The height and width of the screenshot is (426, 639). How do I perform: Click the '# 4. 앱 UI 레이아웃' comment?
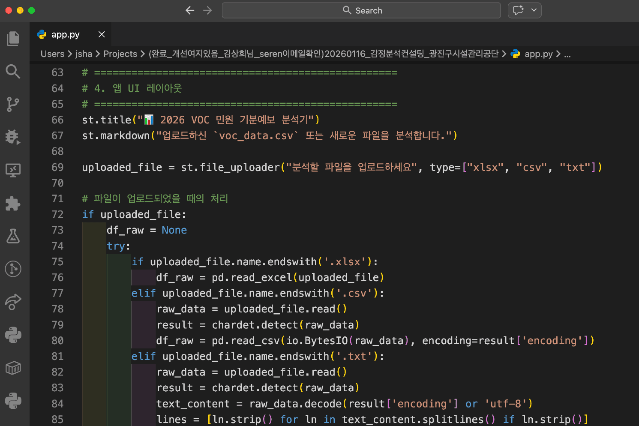tap(132, 88)
